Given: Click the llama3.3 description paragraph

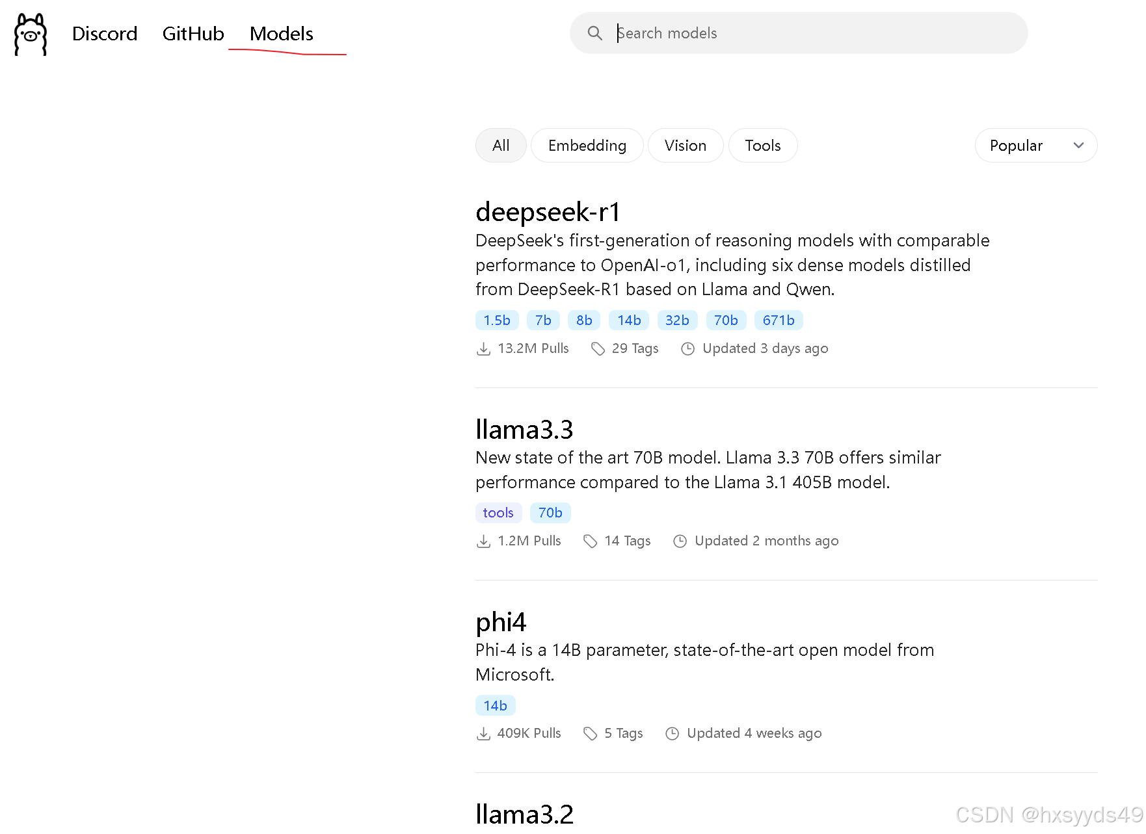Looking at the screenshot, I should [708, 470].
